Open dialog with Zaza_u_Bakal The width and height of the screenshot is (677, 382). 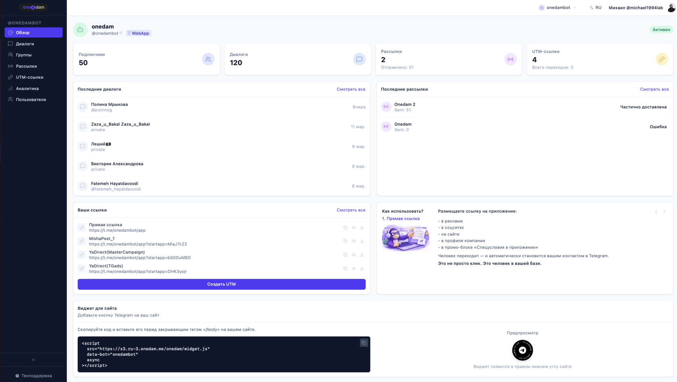pos(222,127)
